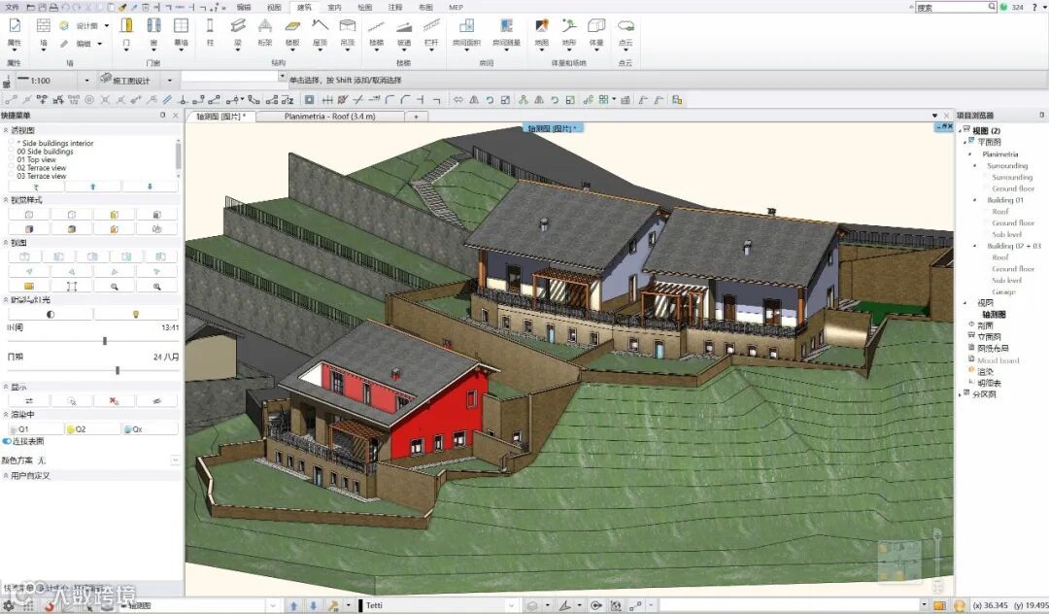Select the Column (柱) tool
1049x614 pixels.
[210, 33]
